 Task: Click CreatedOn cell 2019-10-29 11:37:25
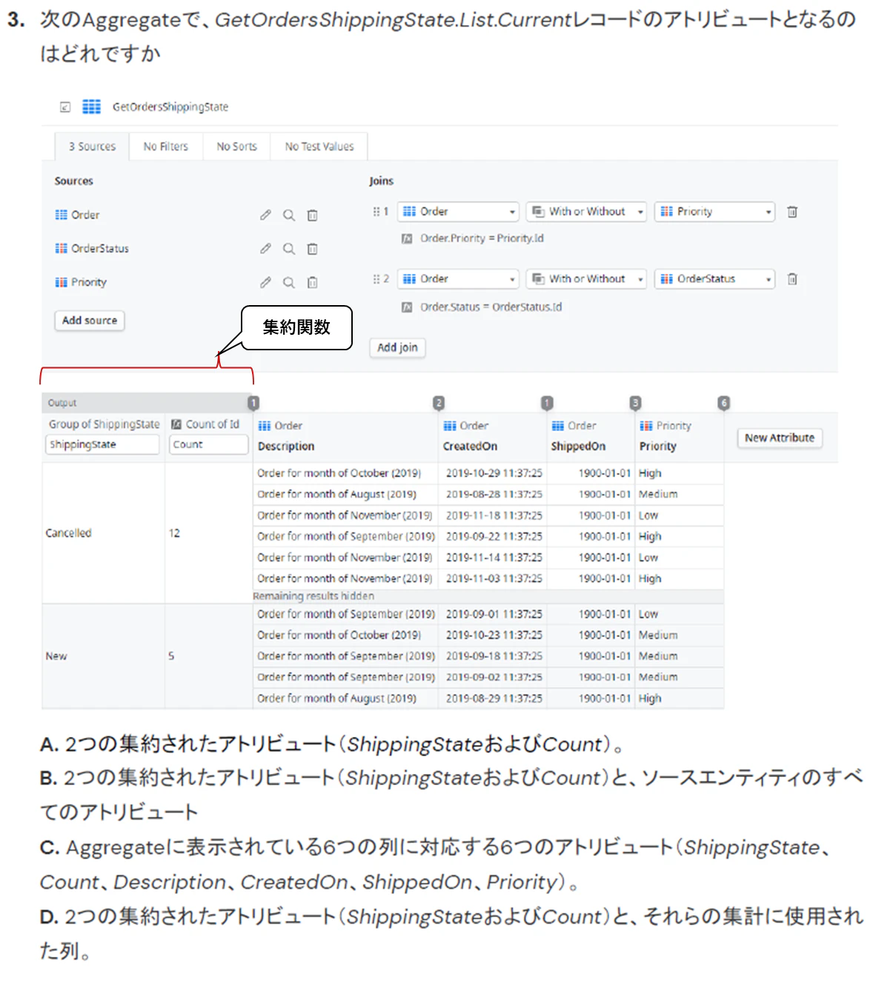pos(494,473)
